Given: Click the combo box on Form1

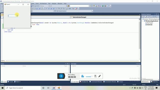Looking at the screenshot, I should [x=13, y=16].
